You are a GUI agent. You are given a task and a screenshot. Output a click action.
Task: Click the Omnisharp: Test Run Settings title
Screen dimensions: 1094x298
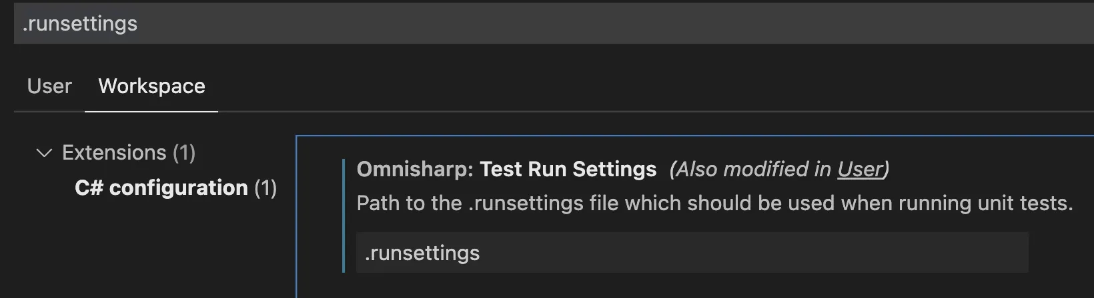[x=568, y=170]
